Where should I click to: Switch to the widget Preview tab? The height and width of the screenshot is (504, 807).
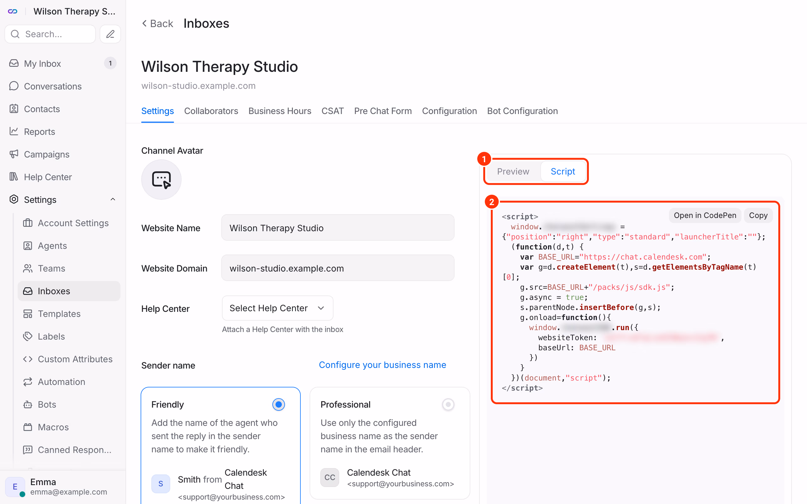pyautogui.click(x=513, y=171)
